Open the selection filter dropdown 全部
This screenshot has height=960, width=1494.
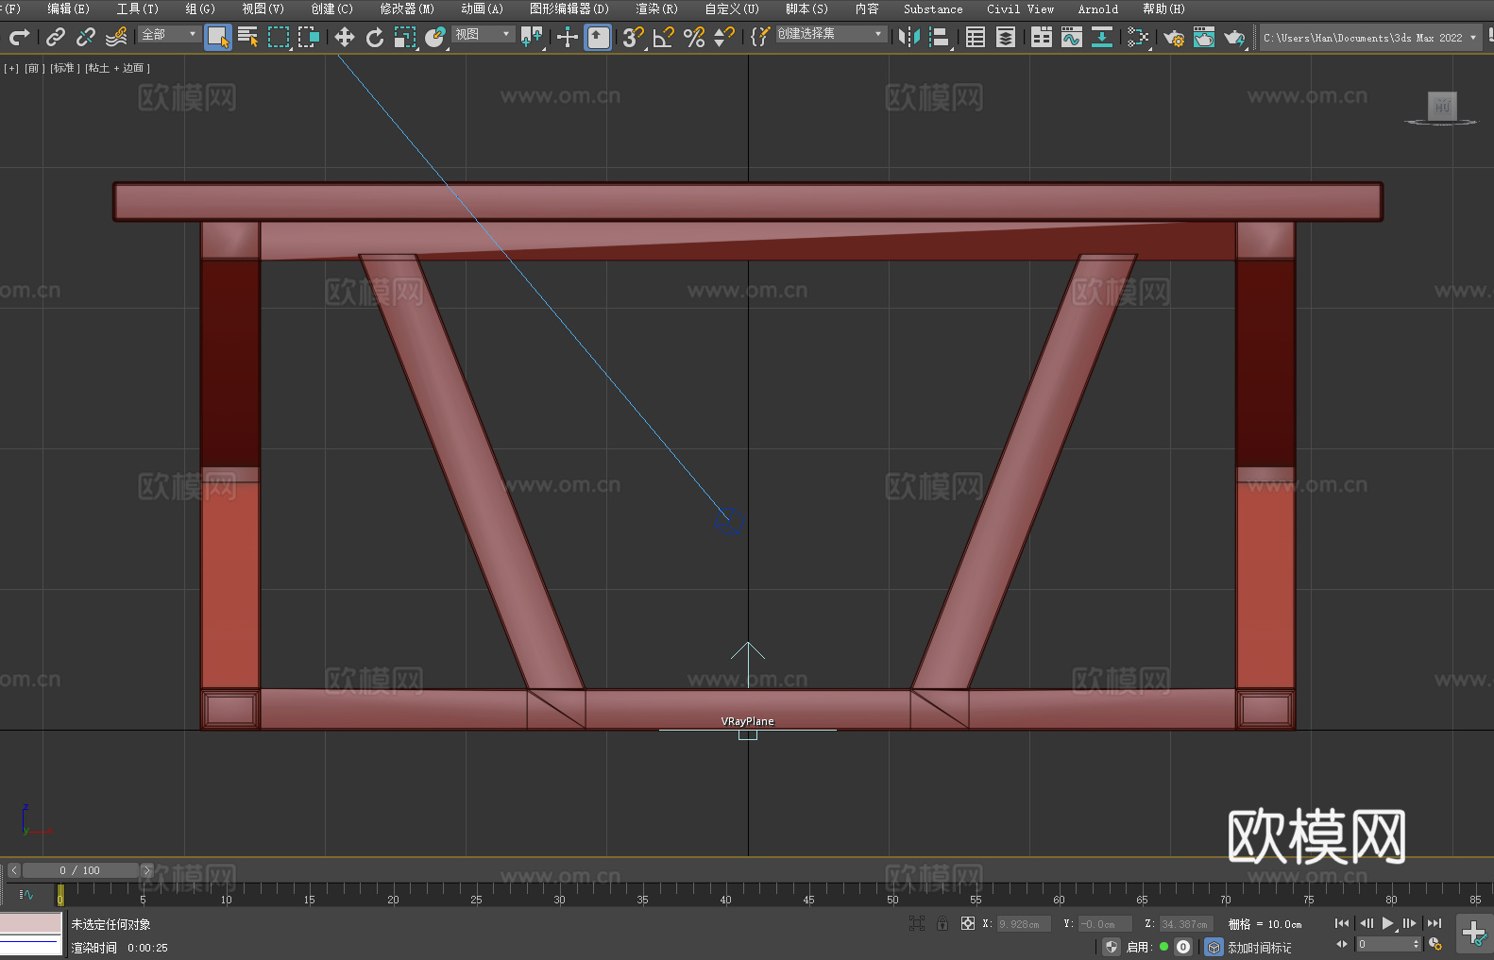[x=169, y=34]
